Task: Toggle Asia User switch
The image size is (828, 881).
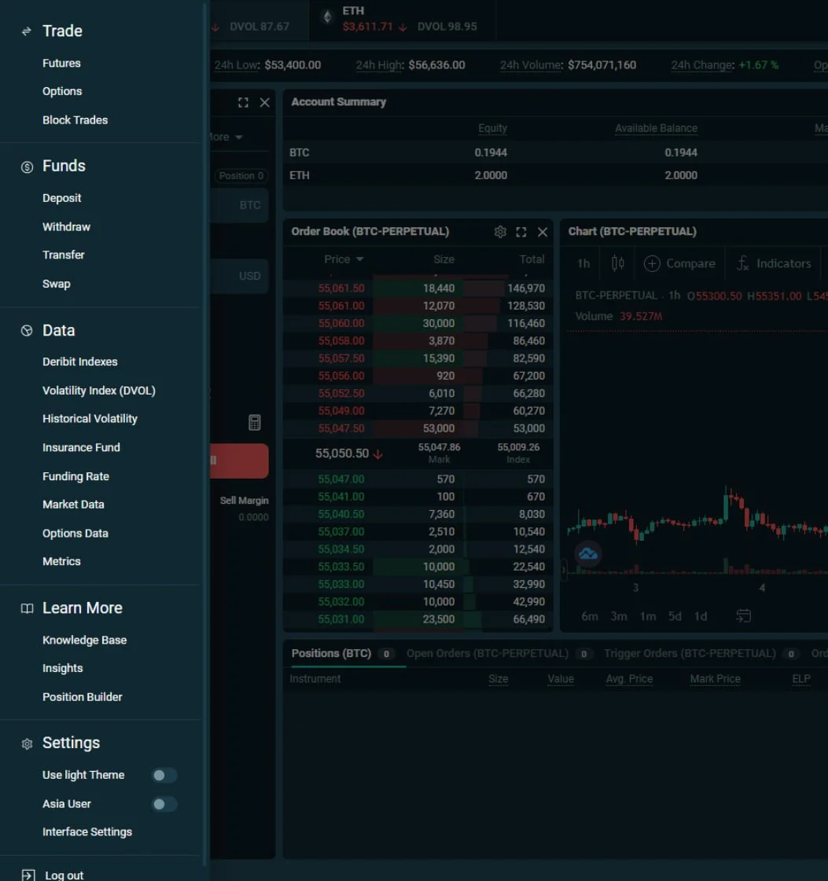Action: point(164,804)
